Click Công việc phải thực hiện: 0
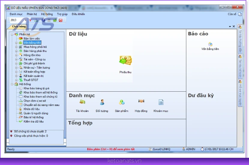 [31, 136]
